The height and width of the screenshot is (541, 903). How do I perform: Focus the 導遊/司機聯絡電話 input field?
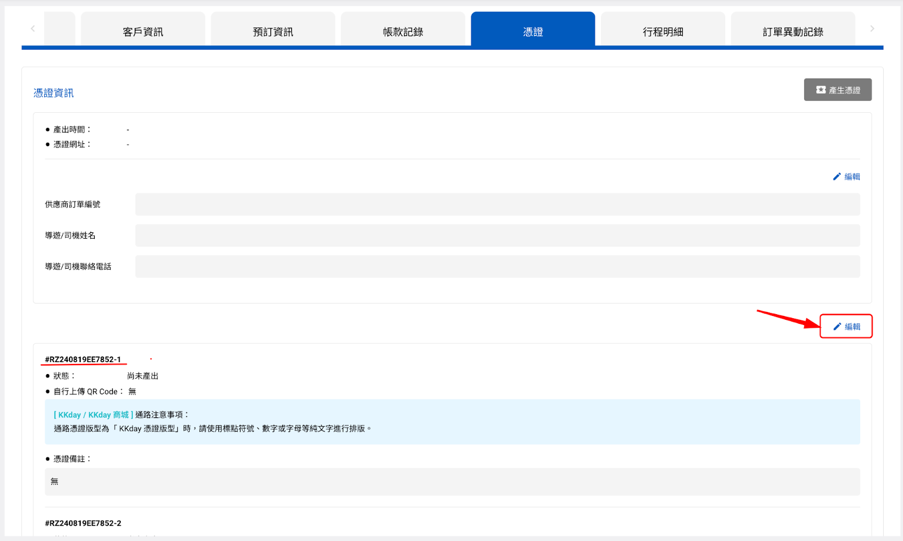(498, 266)
